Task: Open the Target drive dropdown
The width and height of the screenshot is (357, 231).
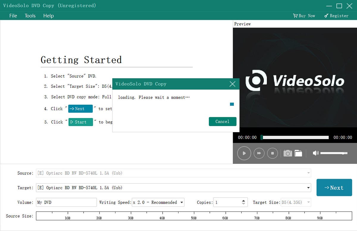Action: pyautogui.click(x=309, y=188)
